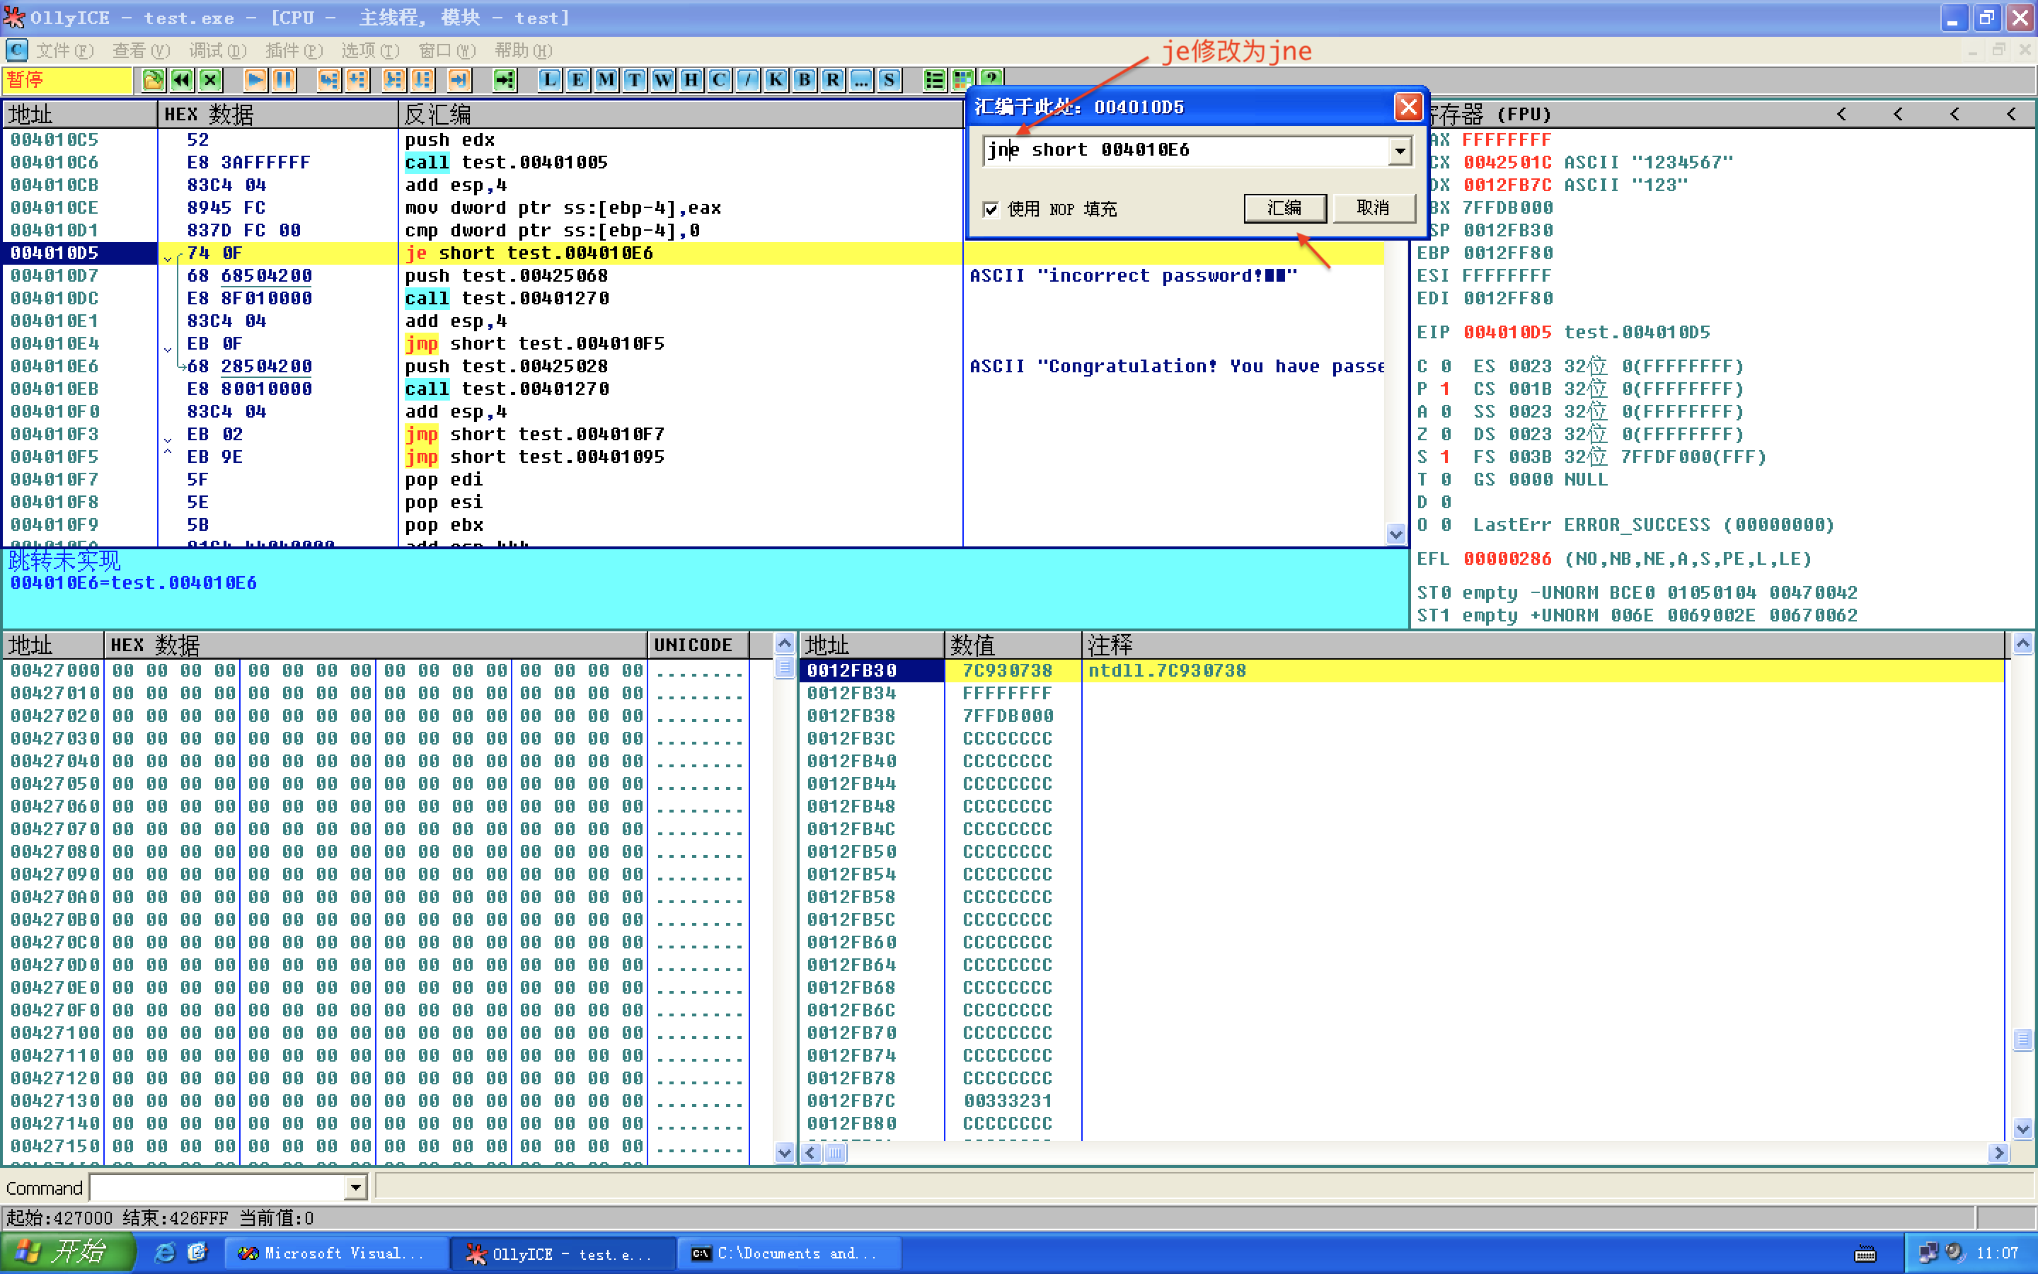Screen dimensions: 2038x1274
Task: Restart the program with the rewind icon
Action: tap(182, 80)
